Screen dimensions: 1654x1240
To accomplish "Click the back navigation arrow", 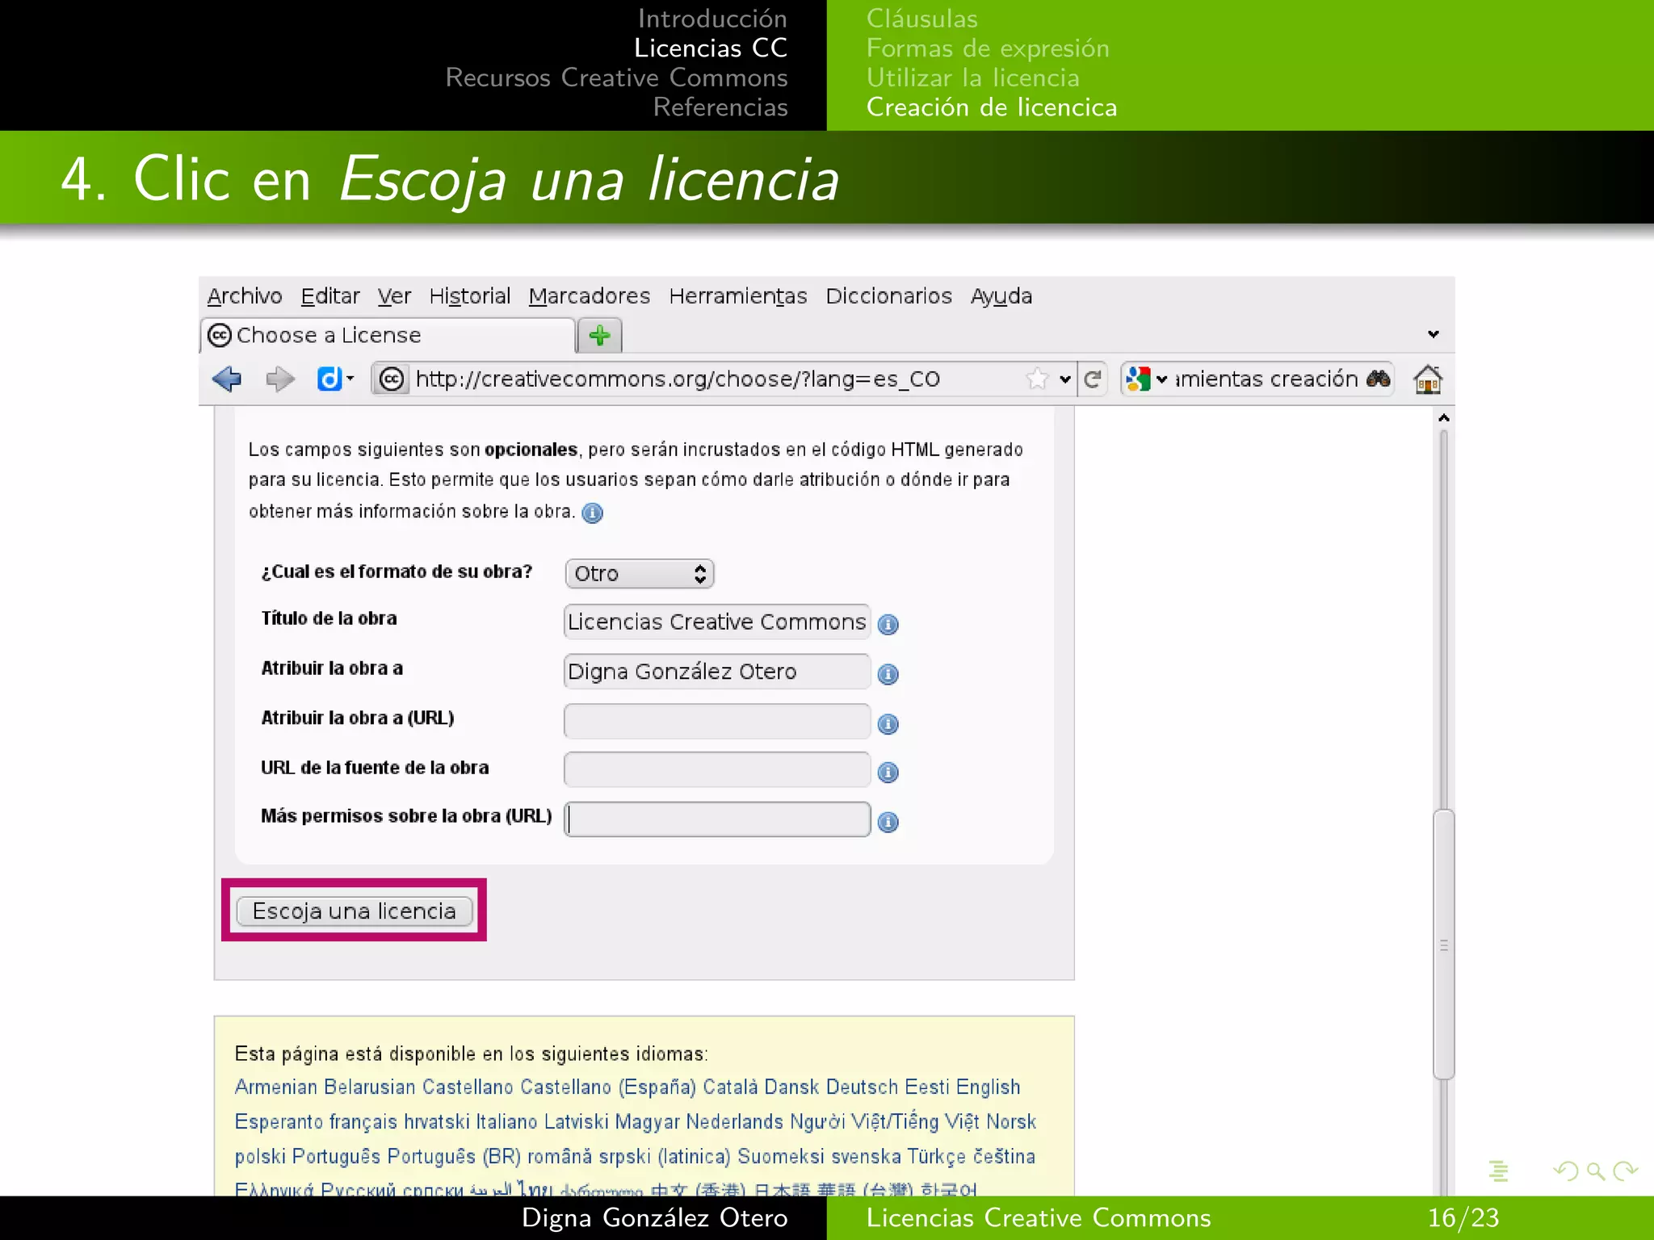I will [227, 379].
